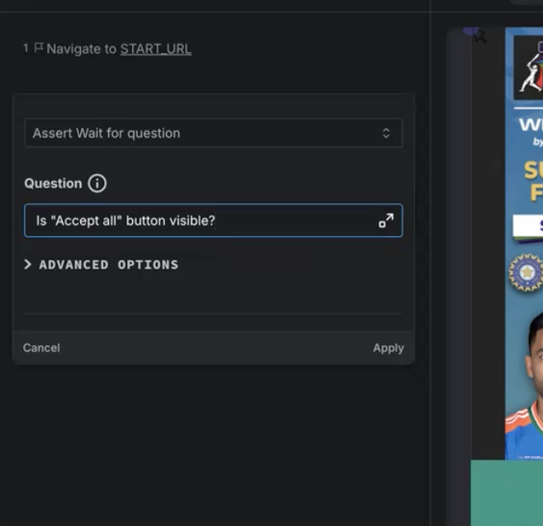Open the "Assert Wait for question" step type dropdown
This screenshot has width=543, height=526.
[213, 133]
